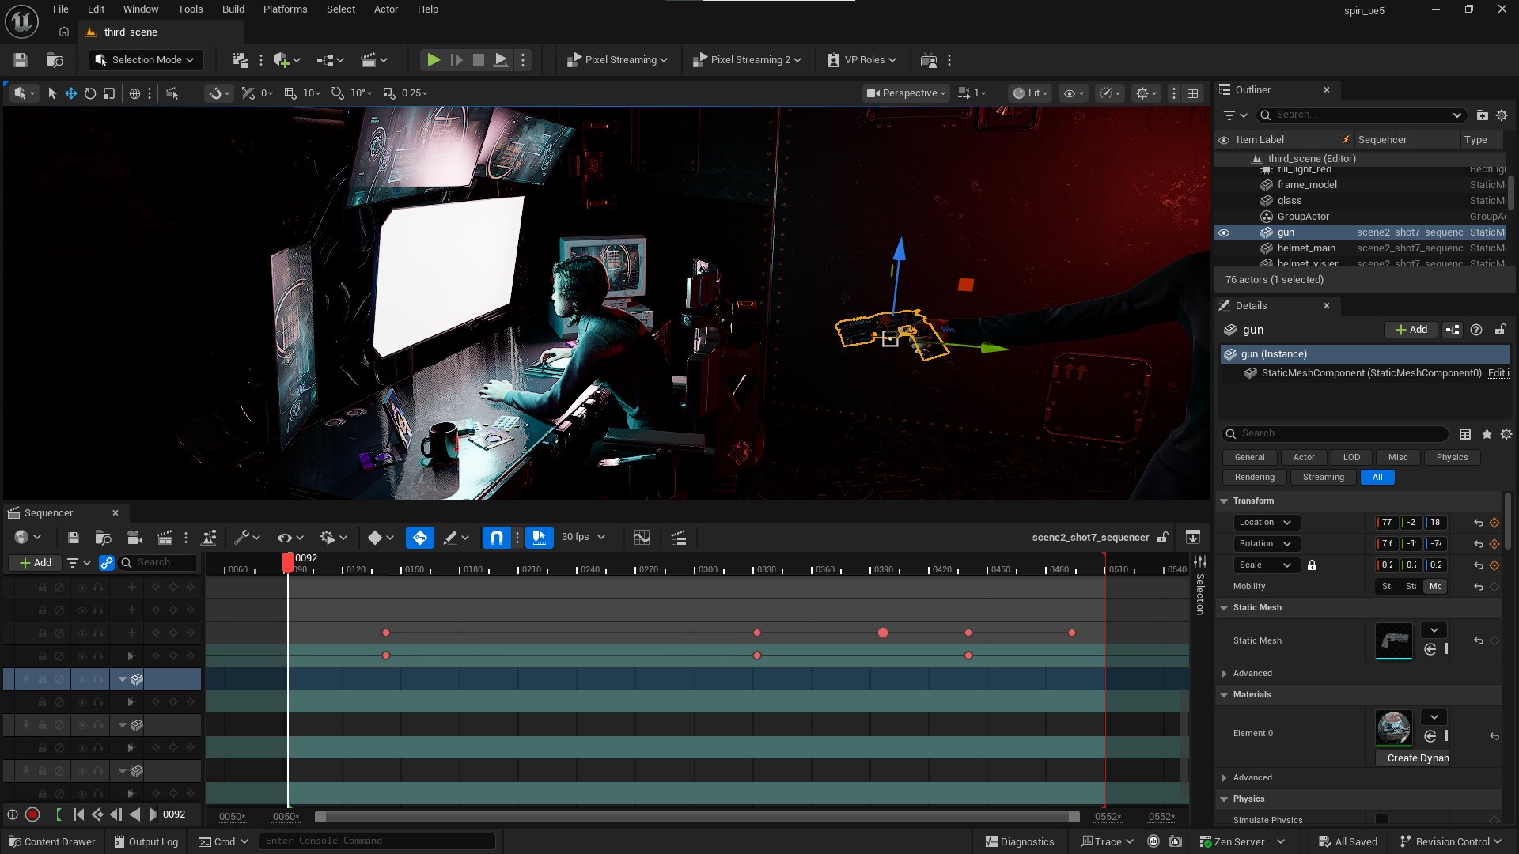Click the Sequencer horizontal range scrollbar

coord(697,817)
